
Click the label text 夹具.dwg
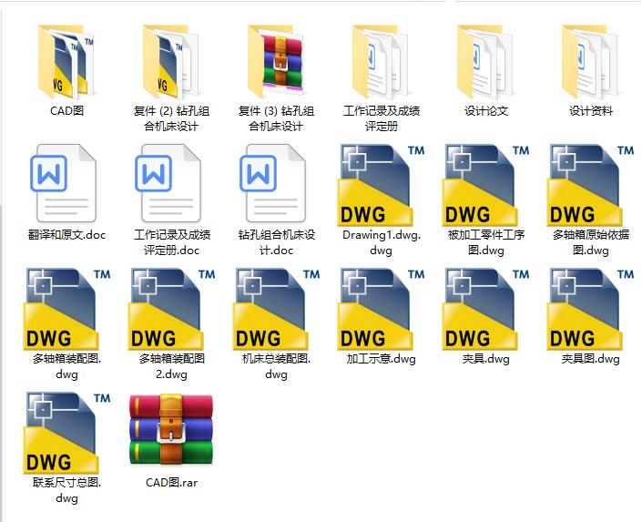click(486, 359)
